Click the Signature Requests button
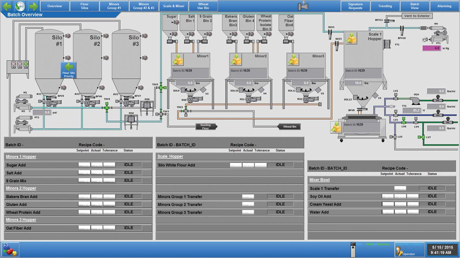 (355, 6)
